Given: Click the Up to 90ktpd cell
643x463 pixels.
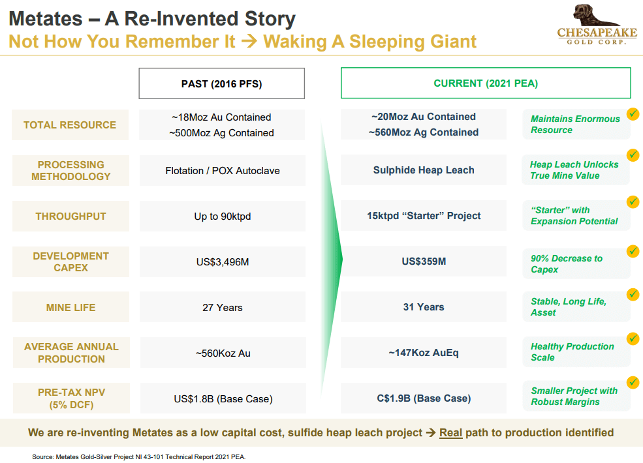Looking at the screenshot, I should pos(222,217).
